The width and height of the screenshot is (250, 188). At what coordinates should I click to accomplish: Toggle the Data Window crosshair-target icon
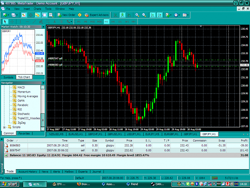coord(30,15)
